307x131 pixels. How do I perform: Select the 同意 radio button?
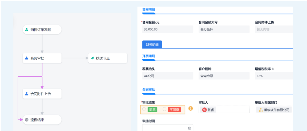[144, 109]
